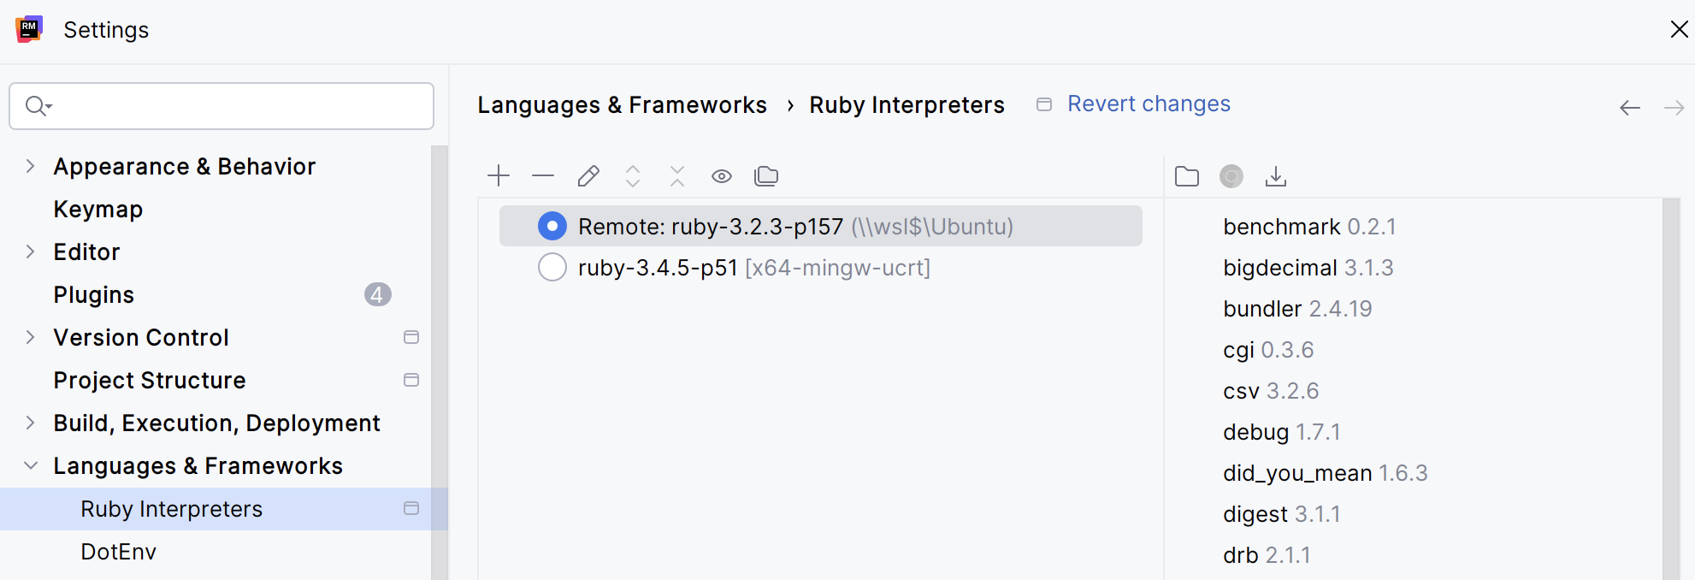Duplicate the interpreter using the folders icon
The height and width of the screenshot is (580, 1695).
pos(766,176)
